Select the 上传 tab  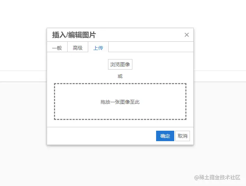click(98, 47)
